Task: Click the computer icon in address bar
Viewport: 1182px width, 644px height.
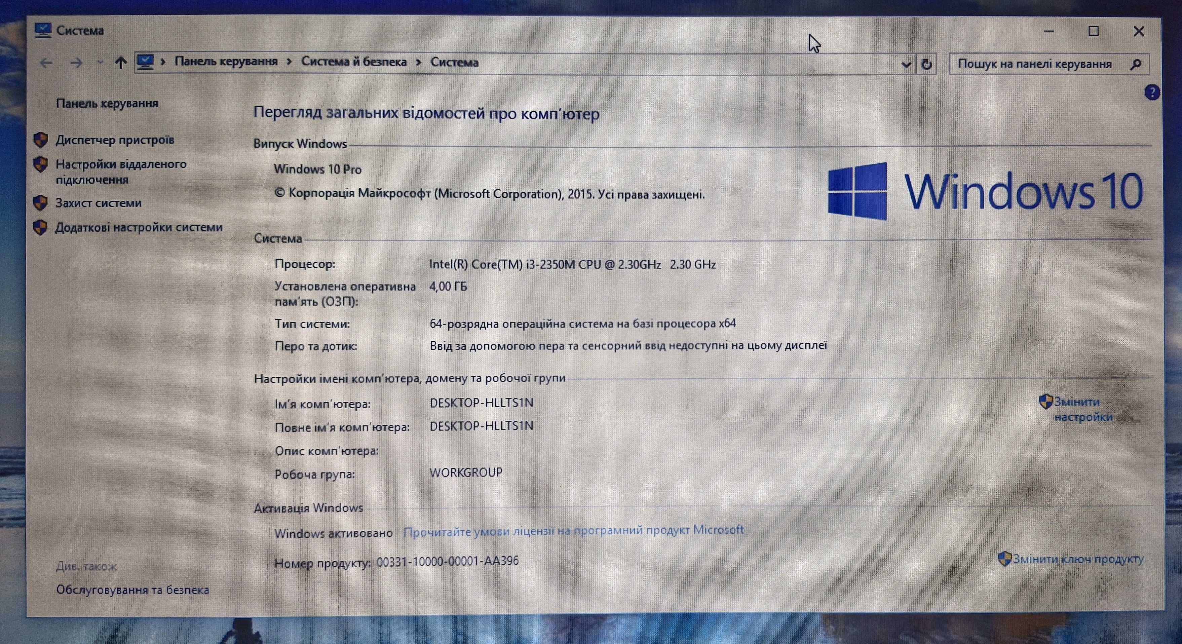Action: [x=146, y=62]
